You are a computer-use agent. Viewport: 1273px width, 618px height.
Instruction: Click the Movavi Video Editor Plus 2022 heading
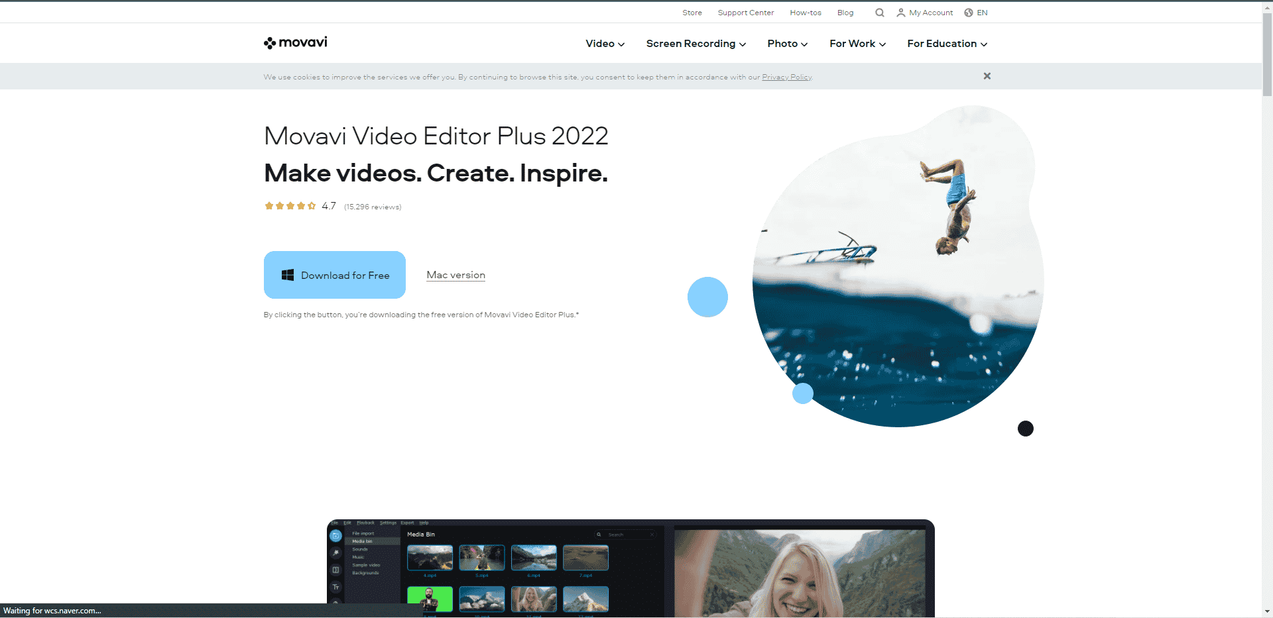[x=436, y=136]
